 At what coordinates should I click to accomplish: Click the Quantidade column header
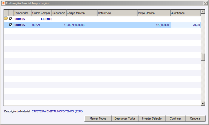pos(185,13)
